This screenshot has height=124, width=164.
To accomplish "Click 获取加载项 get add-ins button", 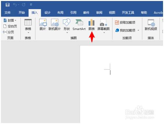I will 125,22.
